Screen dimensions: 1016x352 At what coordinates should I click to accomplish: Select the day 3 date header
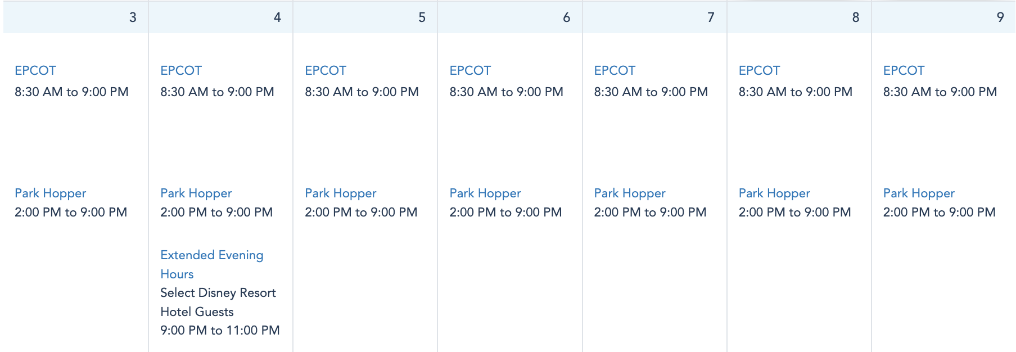coord(133,17)
